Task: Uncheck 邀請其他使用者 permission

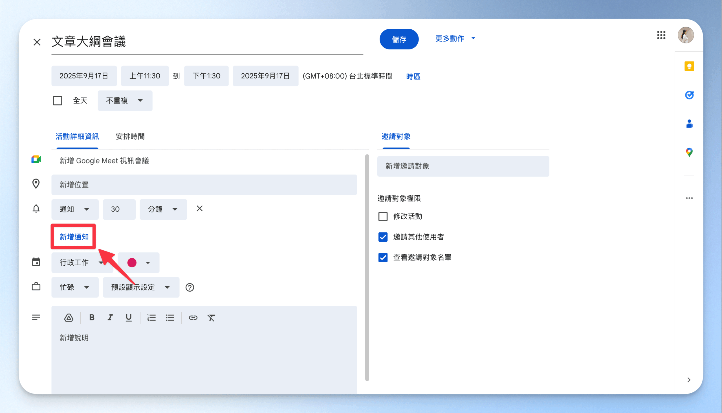Action: tap(383, 237)
